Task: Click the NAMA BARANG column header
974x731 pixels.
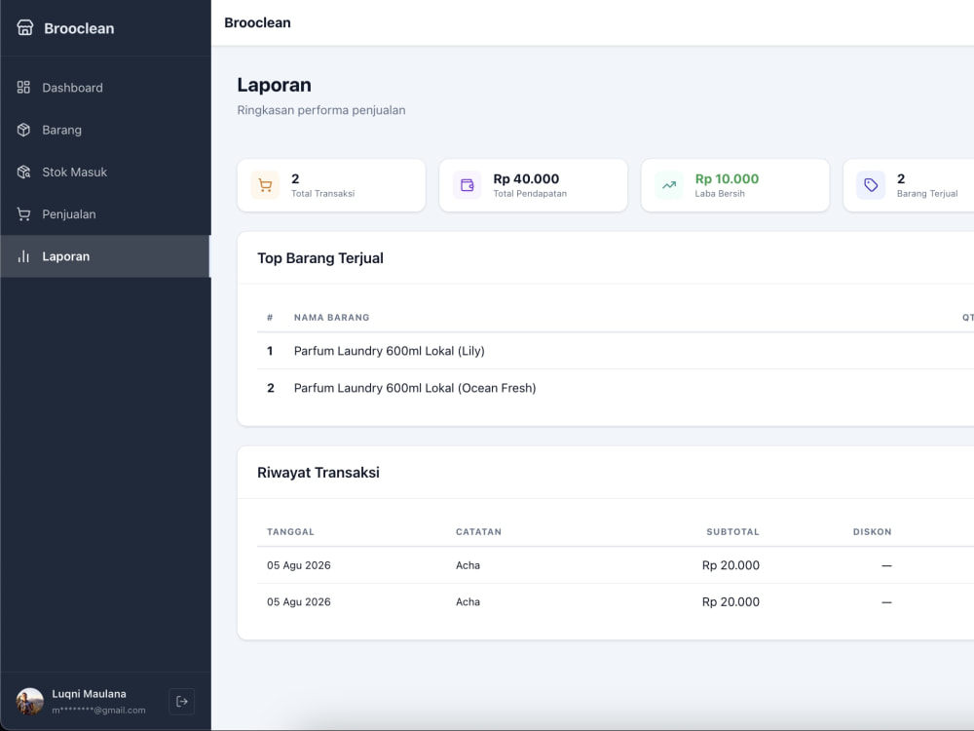Action: pos(332,317)
